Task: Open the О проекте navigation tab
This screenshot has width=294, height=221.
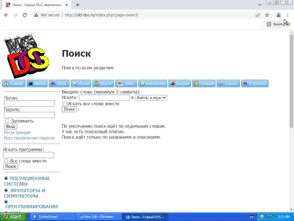Action: tap(255, 83)
